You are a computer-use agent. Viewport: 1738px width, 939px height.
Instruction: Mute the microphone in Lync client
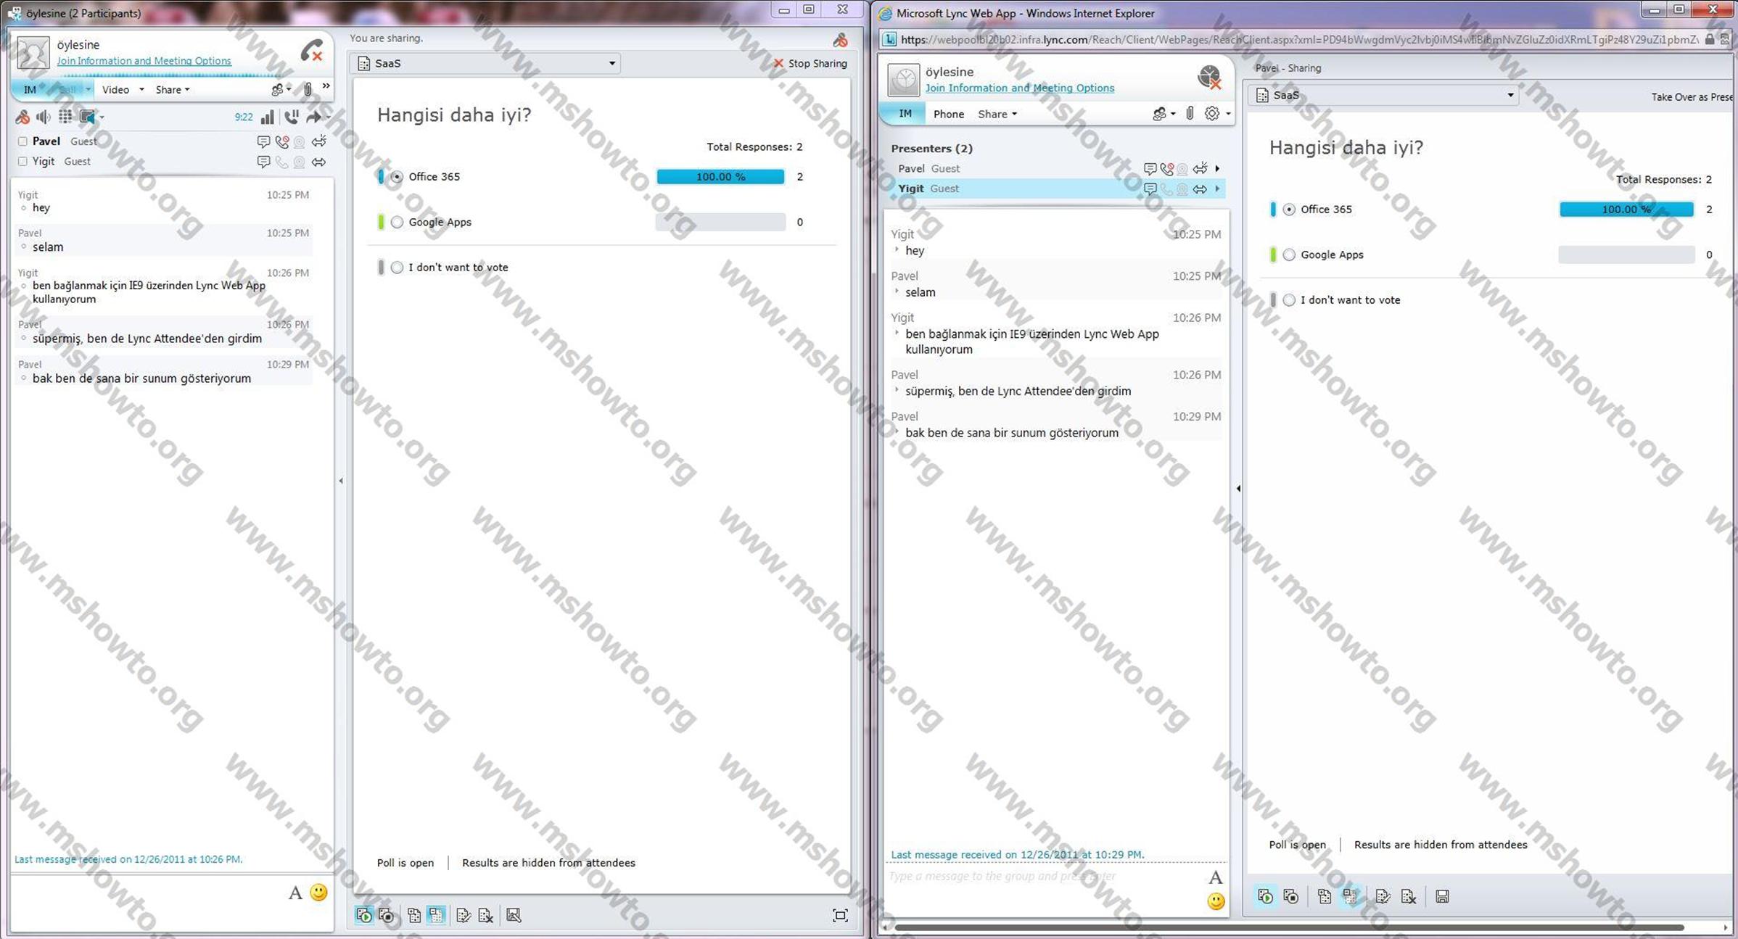22,117
